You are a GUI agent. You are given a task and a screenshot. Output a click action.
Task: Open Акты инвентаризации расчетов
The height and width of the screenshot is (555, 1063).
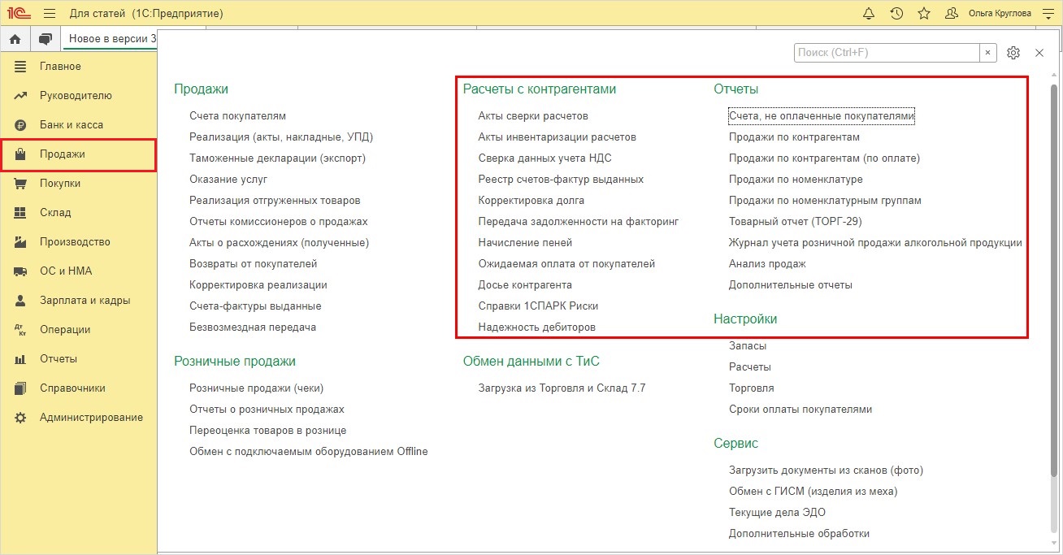pyautogui.click(x=557, y=137)
